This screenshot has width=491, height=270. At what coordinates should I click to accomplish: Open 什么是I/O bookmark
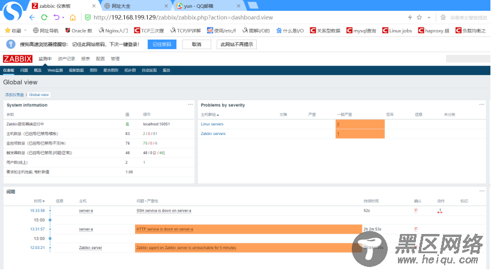tap(290, 31)
